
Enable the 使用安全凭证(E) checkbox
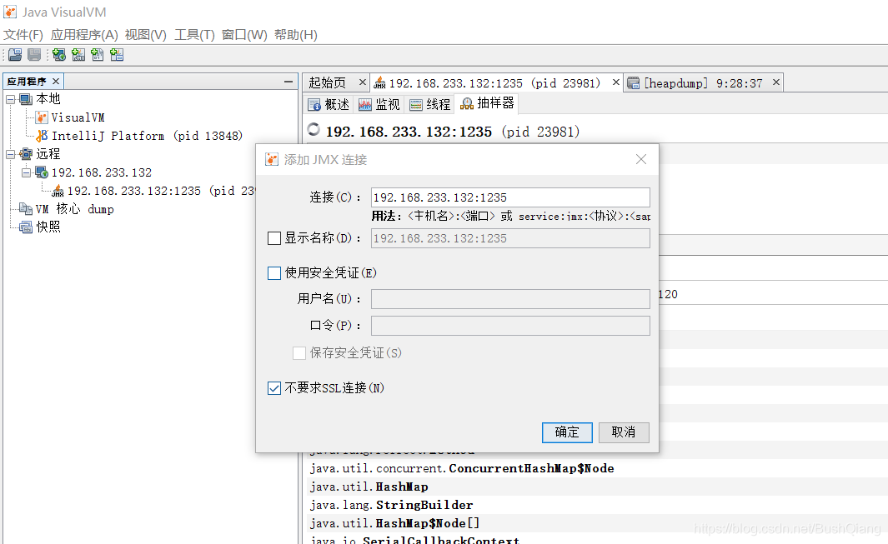tap(274, 273)
